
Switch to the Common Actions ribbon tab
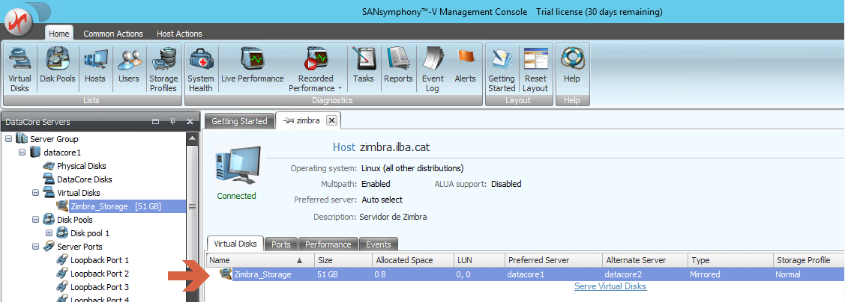(113, 34)
